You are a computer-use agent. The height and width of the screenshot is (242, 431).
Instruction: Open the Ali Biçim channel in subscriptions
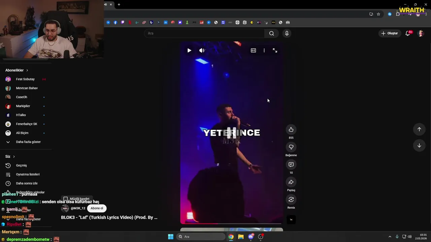pos(26,133)
